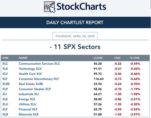Select the Materials XLB link
The height and width of the screenshot is (118, 151).
(x=29, y=114)
